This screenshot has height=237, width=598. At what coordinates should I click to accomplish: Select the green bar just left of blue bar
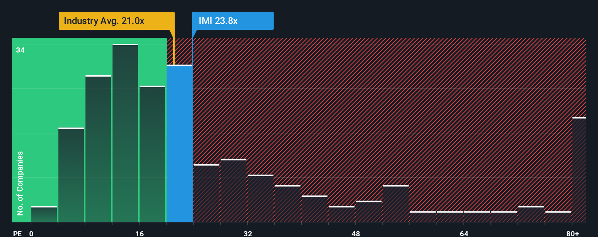coord(152,154)
